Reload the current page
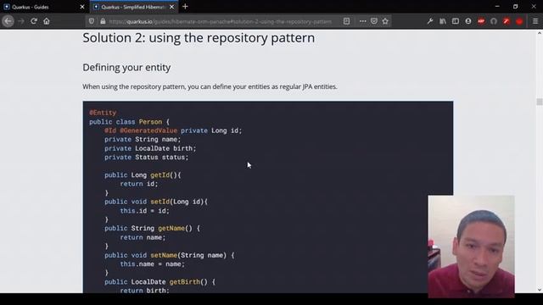The width and height of the screenshot is (543, 305). coord(34,21)
